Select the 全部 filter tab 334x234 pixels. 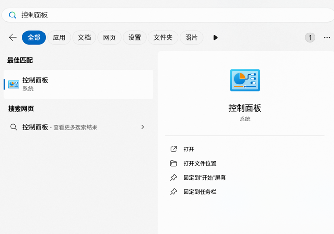34,38
